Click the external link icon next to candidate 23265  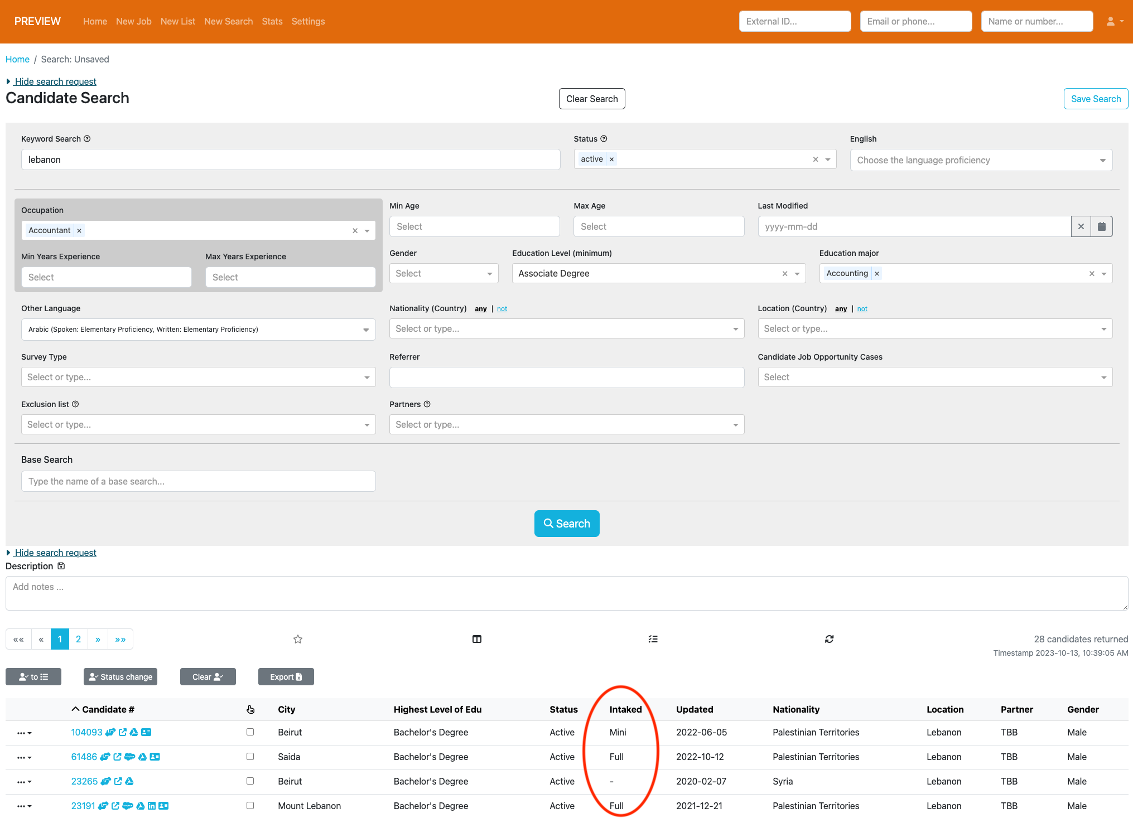pyautogui.click(x=118, y=782)
